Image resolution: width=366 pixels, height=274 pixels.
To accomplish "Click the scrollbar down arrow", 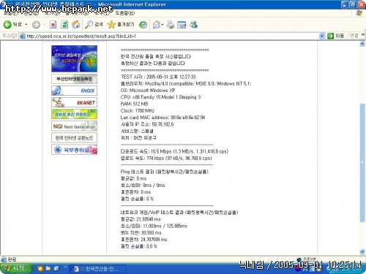I will point(362,251).
